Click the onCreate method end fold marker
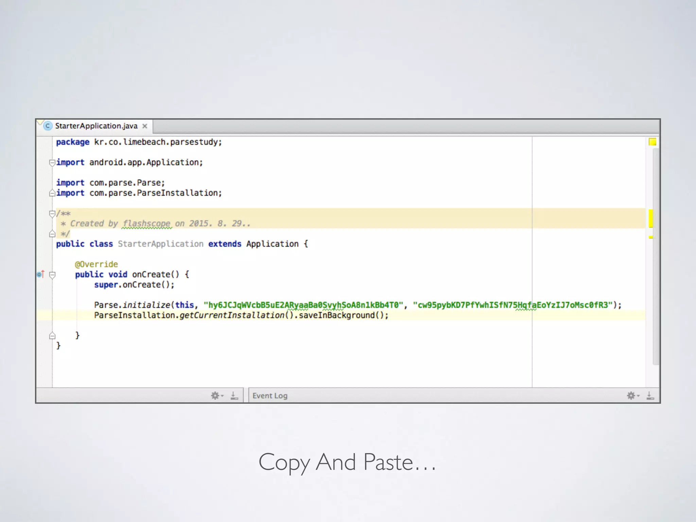The image size is (696, 522). click(52, 336)
